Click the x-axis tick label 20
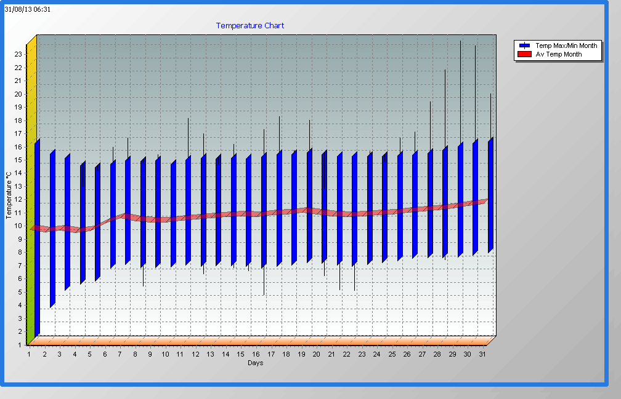 coord(316,354)
